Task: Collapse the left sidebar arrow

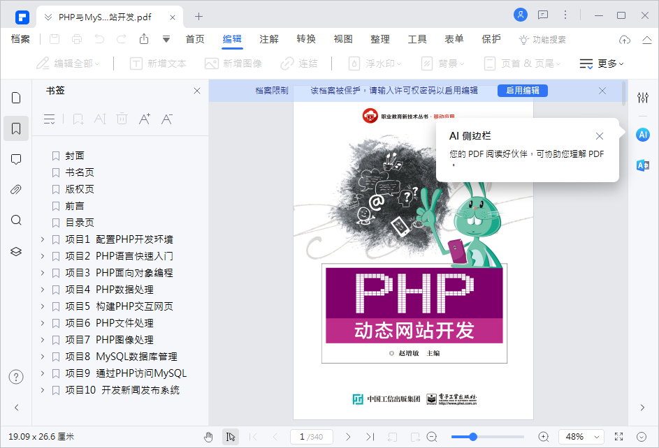Action: tap(16, 408)
